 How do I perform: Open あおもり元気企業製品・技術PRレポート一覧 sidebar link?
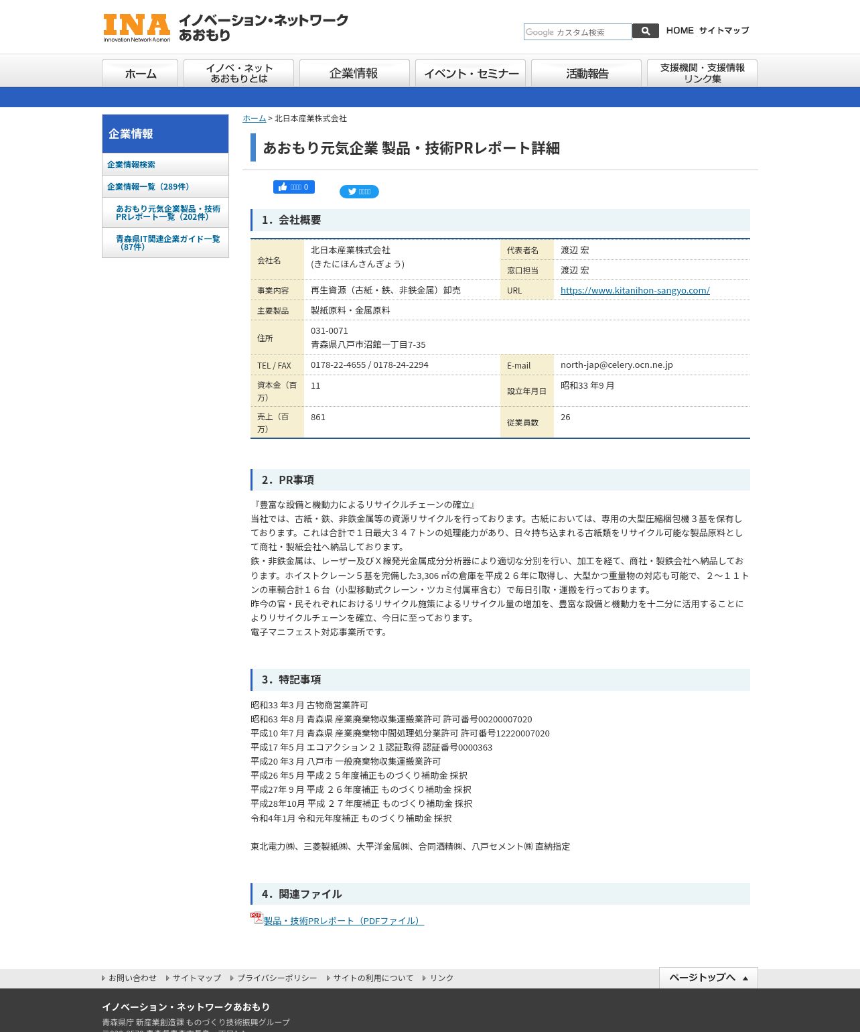[x=165, y=212]
